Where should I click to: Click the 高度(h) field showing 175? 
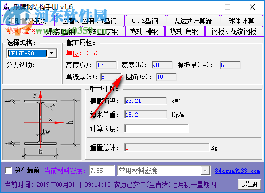107,65
